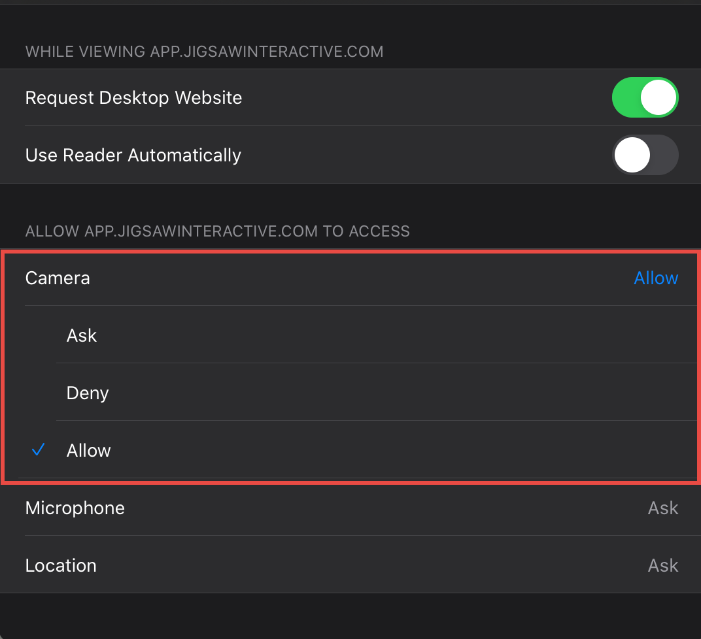Expand the Microphone permission row
The image size is (701, 639).
click(75, 508)
